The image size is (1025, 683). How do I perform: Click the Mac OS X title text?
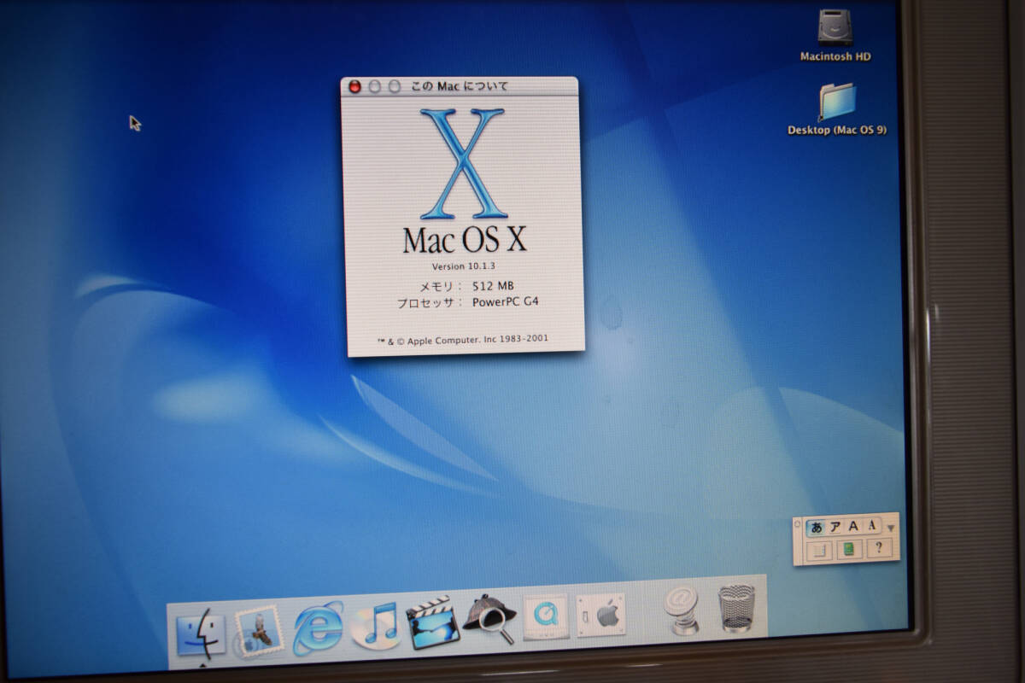(x=464, y=240)
